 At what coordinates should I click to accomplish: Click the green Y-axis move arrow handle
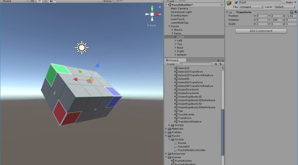pos(80,71)
